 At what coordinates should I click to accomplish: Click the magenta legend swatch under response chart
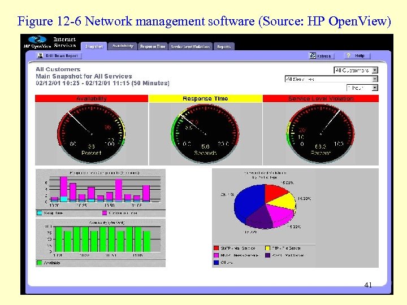105,213
